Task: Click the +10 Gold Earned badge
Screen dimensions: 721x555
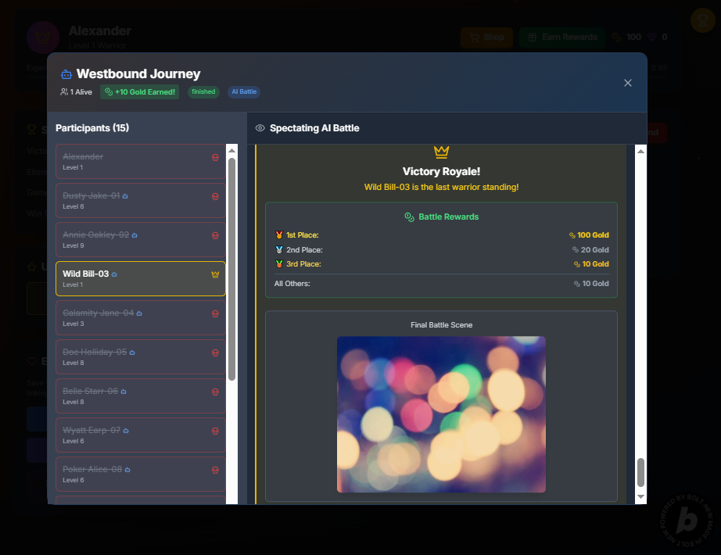Action: [x=140, y=92]
